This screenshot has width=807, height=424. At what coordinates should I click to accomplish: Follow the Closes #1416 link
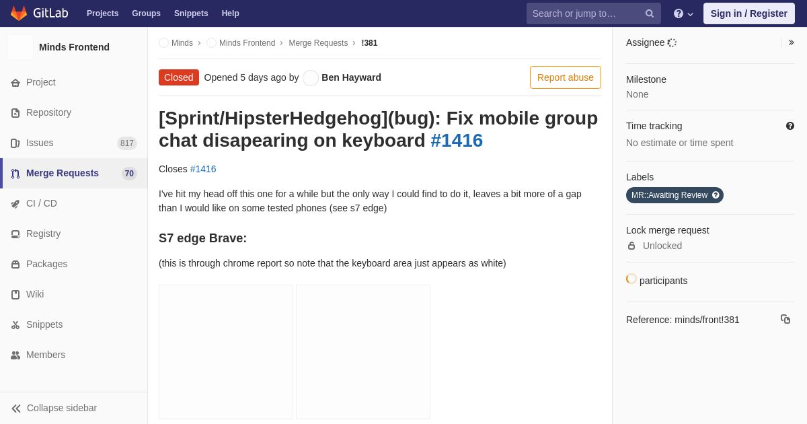pos(203,169)
